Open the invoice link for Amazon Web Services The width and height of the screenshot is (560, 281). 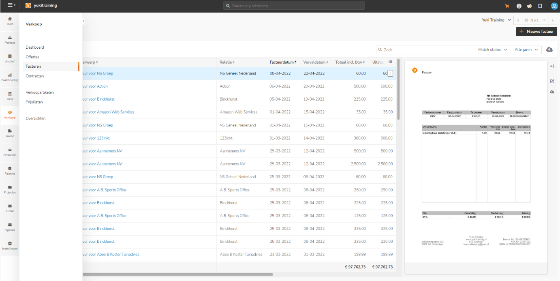[108, 112]
